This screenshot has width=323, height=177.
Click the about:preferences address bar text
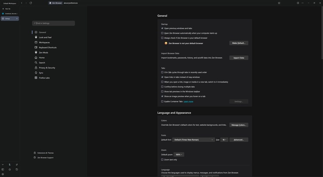(71, 3)
